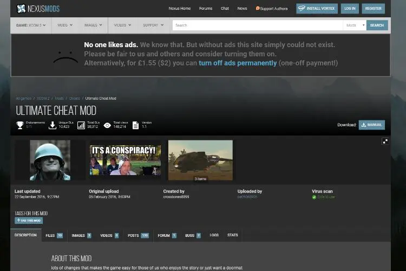Click the ABOUT THIS MOD heading

(x=71, y=259)
